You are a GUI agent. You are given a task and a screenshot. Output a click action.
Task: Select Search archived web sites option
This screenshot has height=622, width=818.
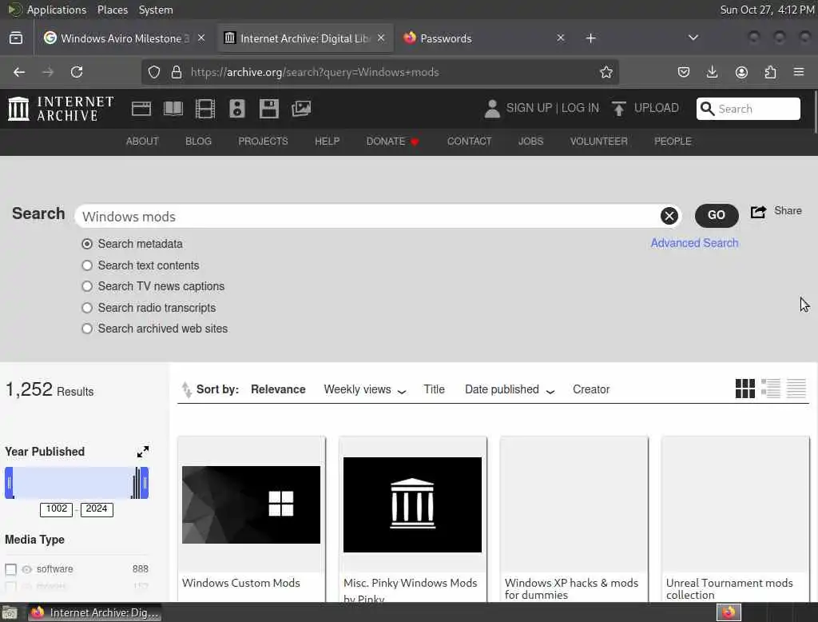(x=87, y=329)
